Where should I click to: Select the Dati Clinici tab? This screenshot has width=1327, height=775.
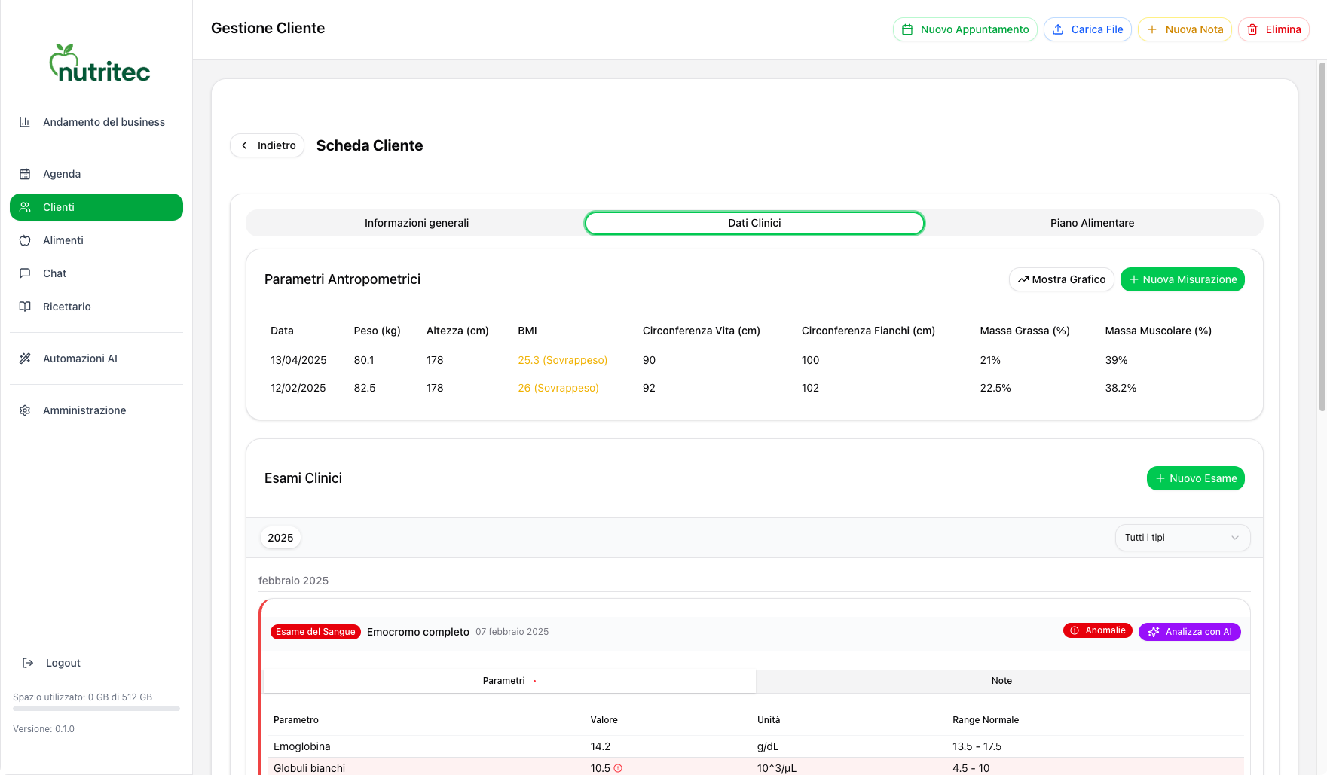tap(754, 223)
